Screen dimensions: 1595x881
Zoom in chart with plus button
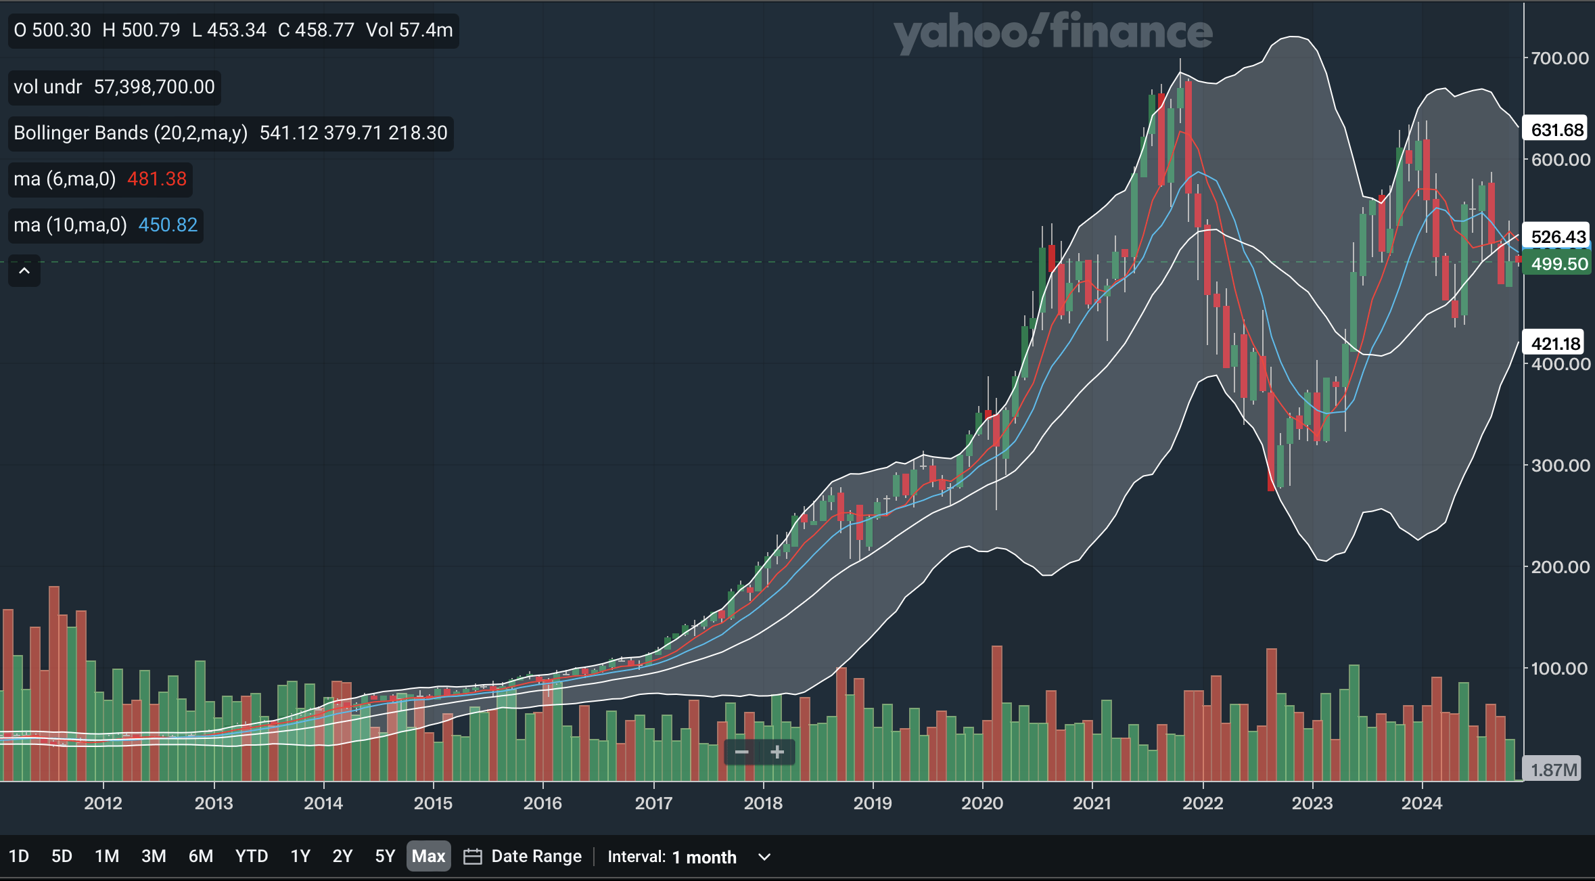point(777,752)
